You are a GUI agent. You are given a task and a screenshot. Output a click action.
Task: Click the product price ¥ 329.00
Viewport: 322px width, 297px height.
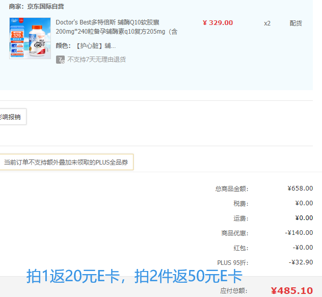click(218, 23)
